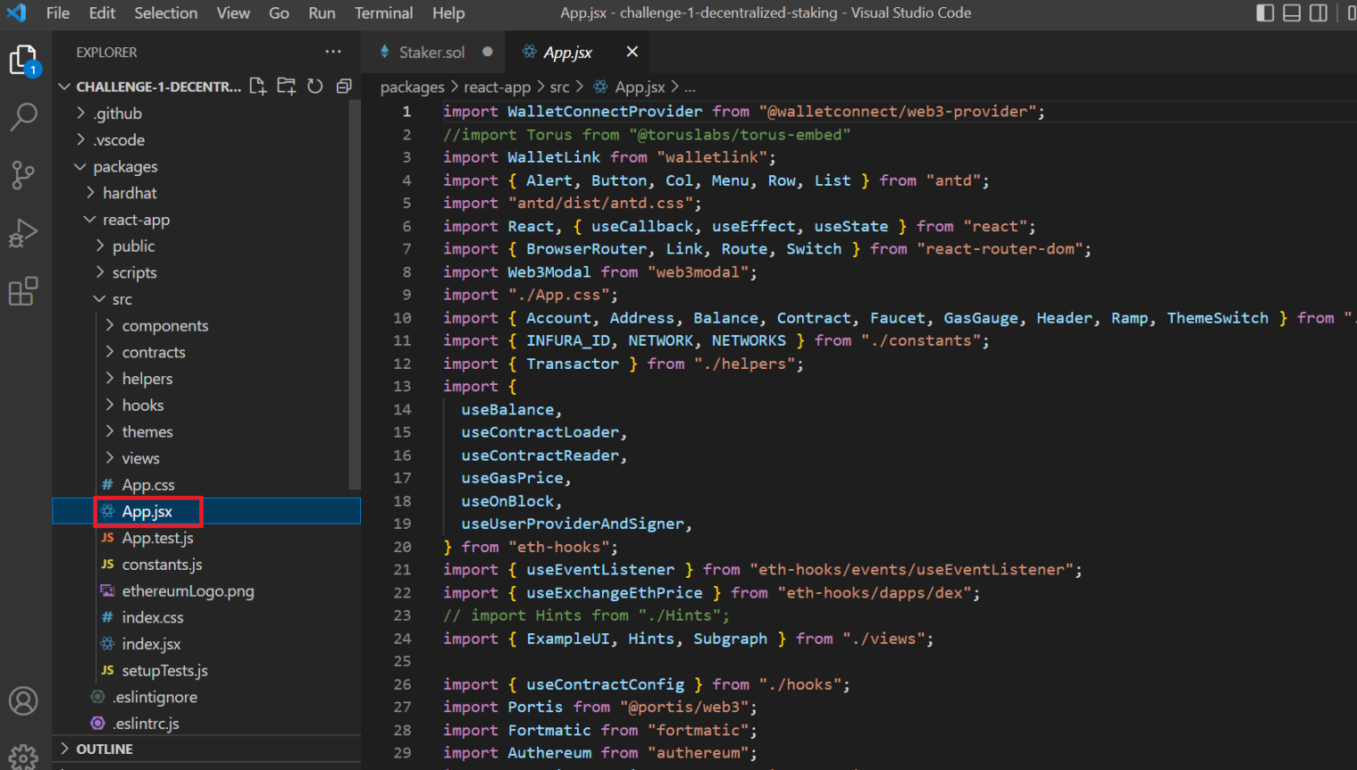
Task: Open the Help menu
Action: pos(448,13)
